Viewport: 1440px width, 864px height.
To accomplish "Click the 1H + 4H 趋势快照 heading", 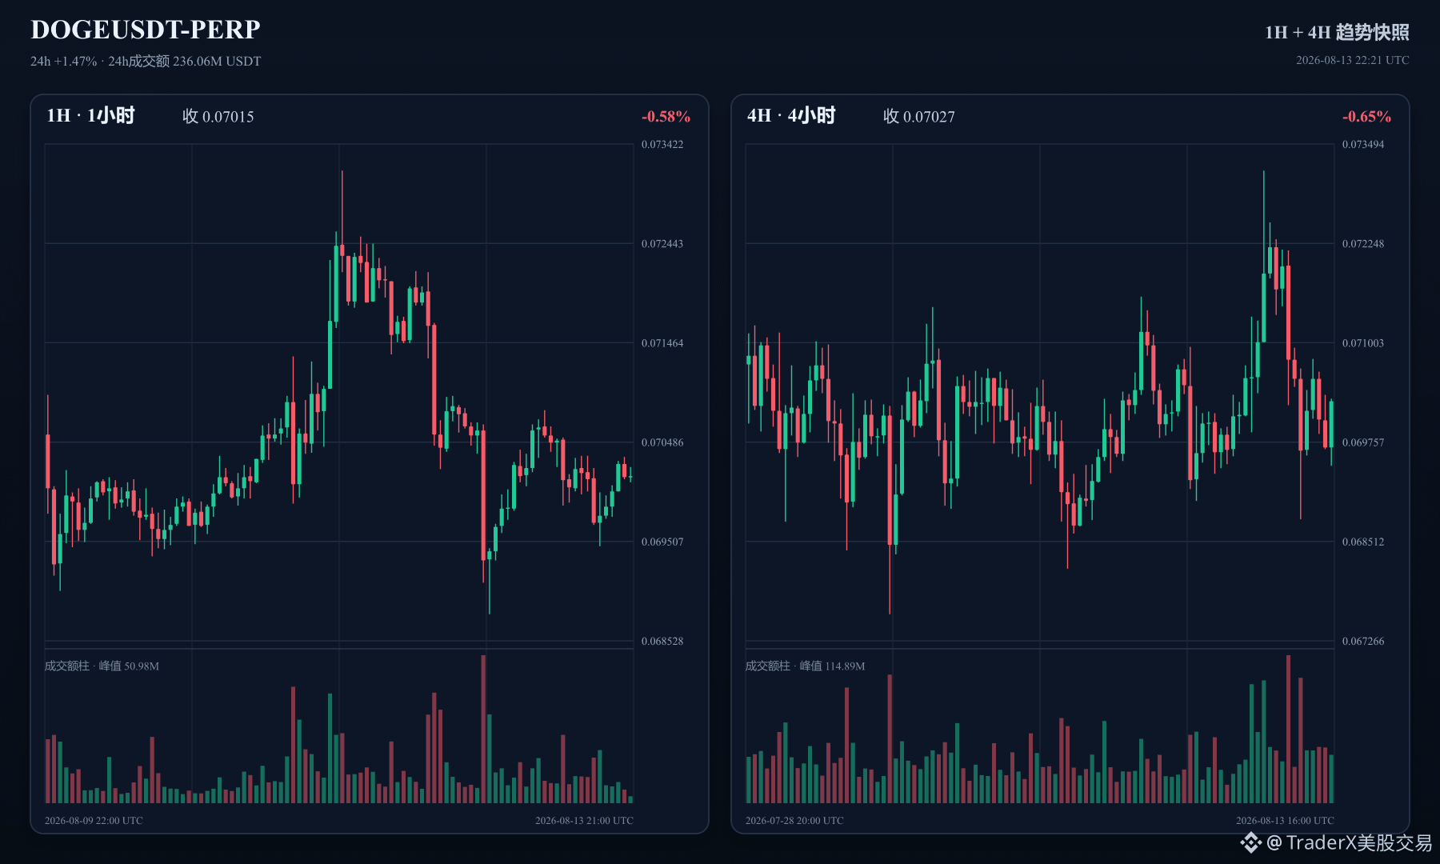I will (1337, 32).
